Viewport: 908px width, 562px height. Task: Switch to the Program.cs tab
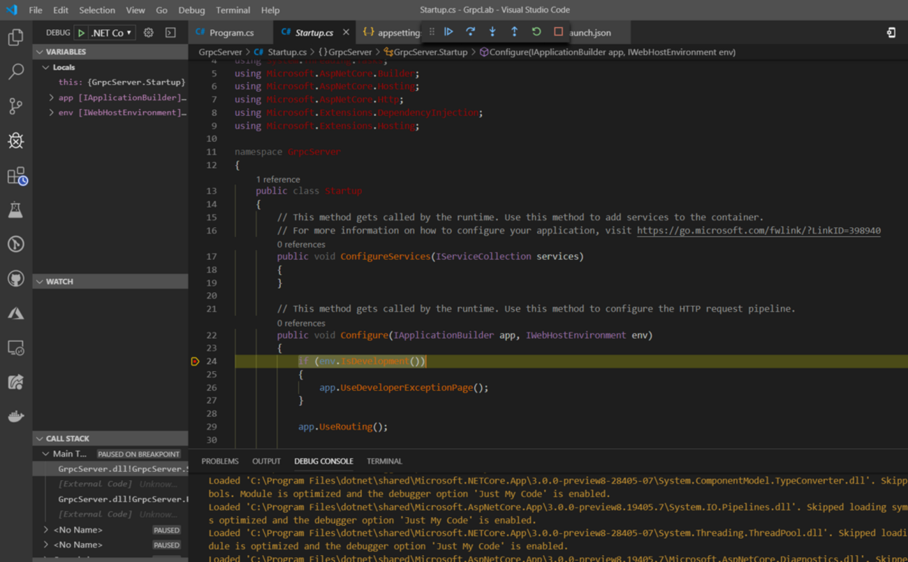coord(231,33)
